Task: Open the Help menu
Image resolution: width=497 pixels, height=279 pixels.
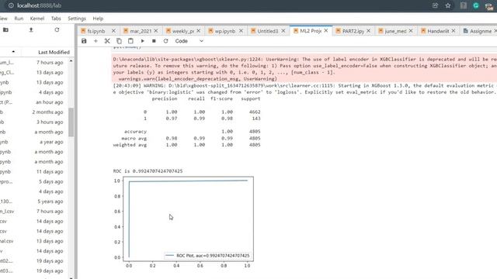Action: pos(98,19)
